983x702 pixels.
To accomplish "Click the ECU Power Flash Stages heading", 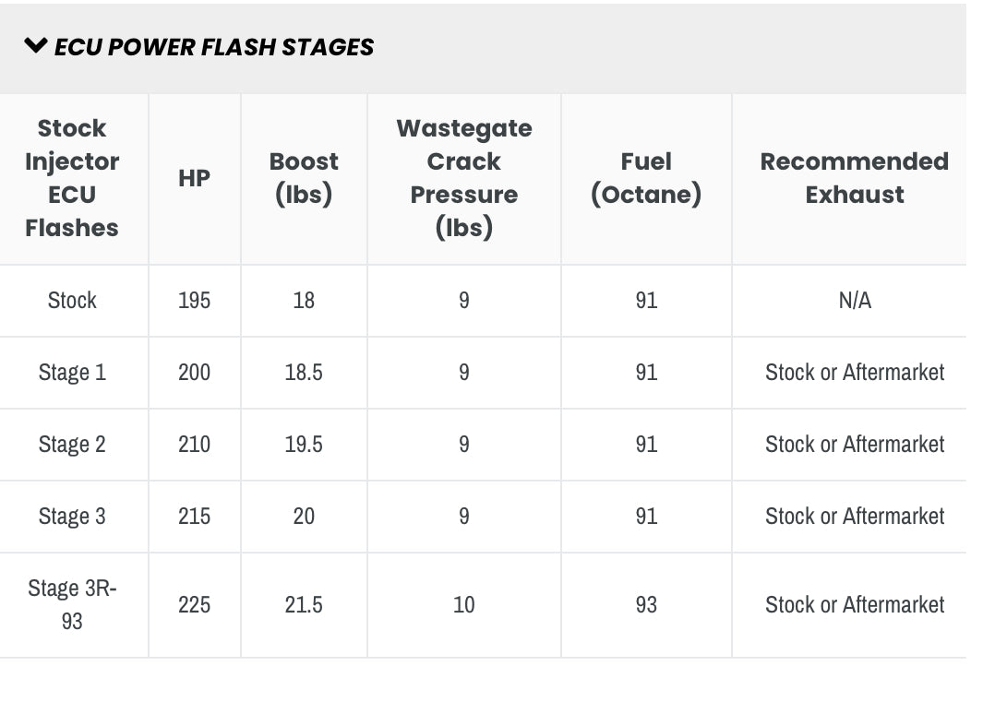I will [214, 47].
